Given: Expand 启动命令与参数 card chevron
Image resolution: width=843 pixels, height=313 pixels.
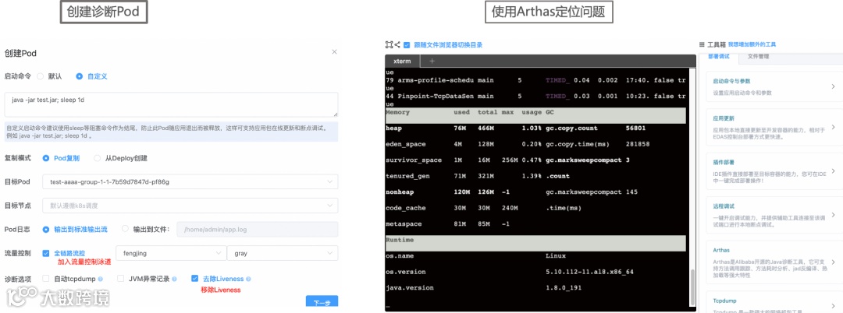Looking at the screenshot, I should tap(833, 86).
